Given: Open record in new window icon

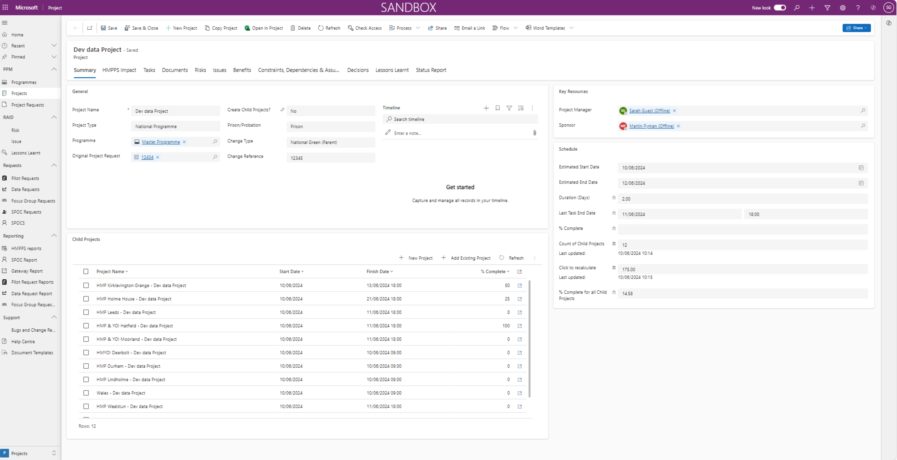Looking at the screenshot, I should [89, 28].
